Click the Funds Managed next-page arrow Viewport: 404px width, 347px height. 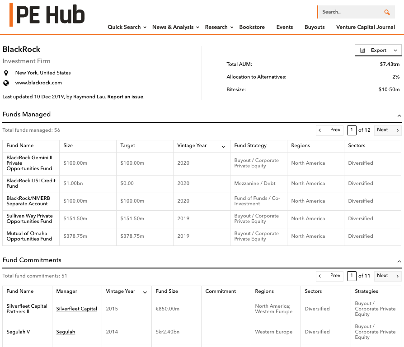(x=397, y=130)
